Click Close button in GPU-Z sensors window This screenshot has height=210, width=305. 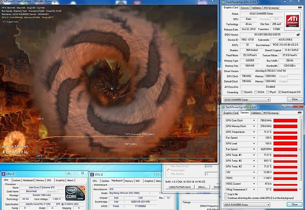[x=294, y=204]
